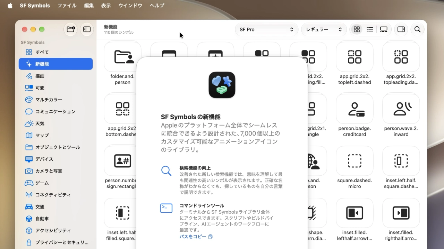Select inset.filled.righthalf.arro... symbol

(401, 213)
